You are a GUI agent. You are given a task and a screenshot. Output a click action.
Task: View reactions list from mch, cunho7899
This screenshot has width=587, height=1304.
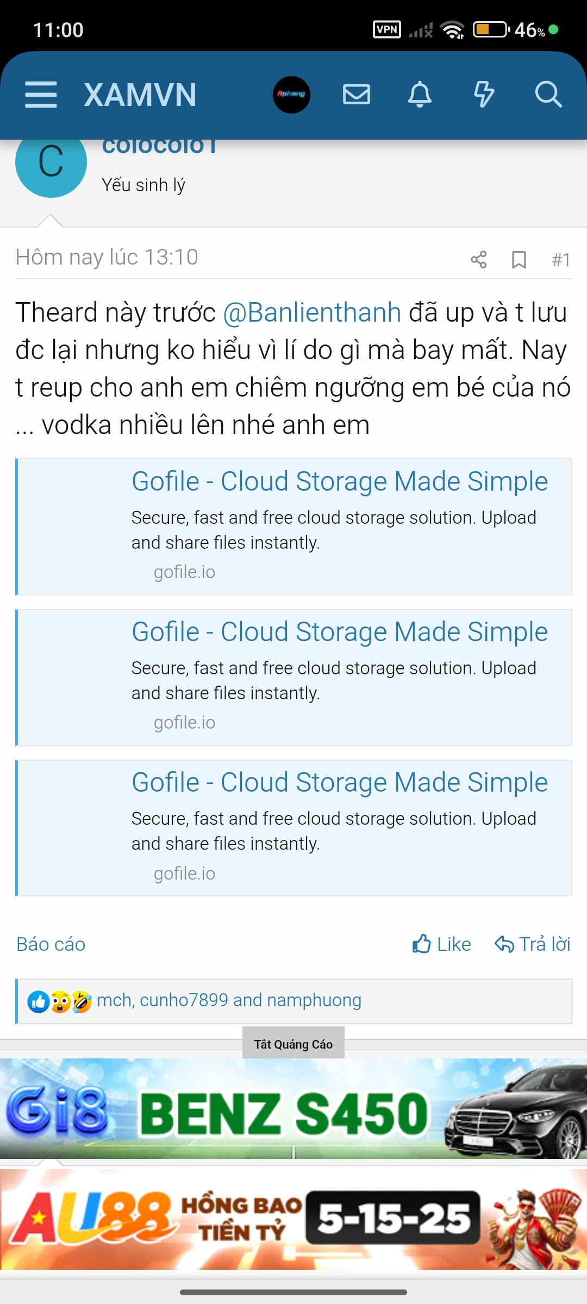click(229, 1000)
